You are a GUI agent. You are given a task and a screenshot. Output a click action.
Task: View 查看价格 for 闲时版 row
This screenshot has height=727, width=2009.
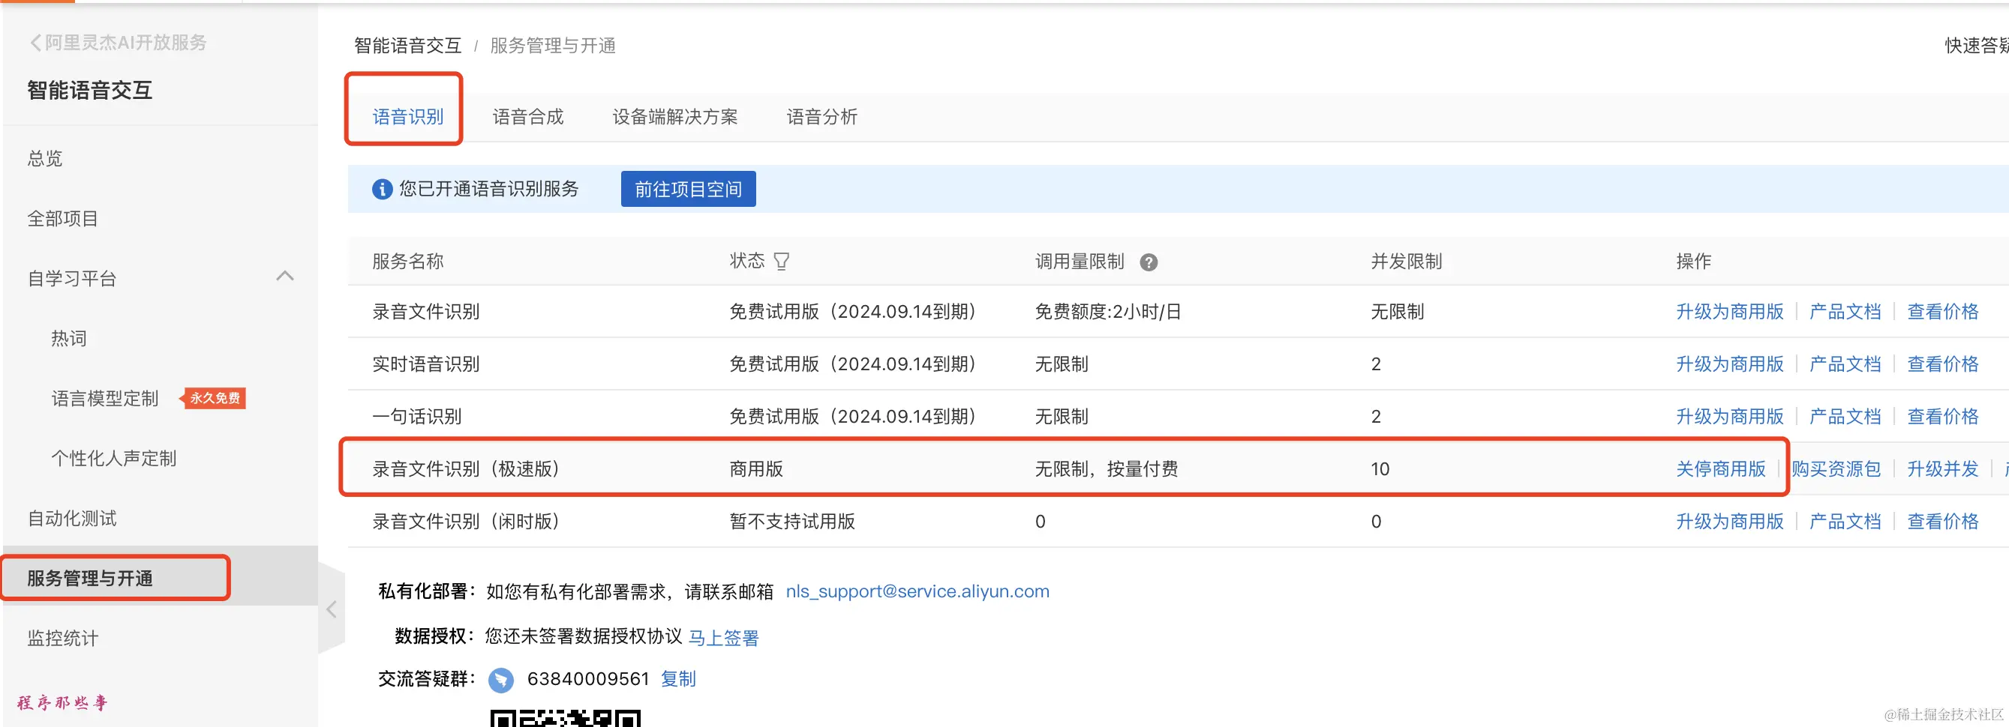tap(1943, 522)
